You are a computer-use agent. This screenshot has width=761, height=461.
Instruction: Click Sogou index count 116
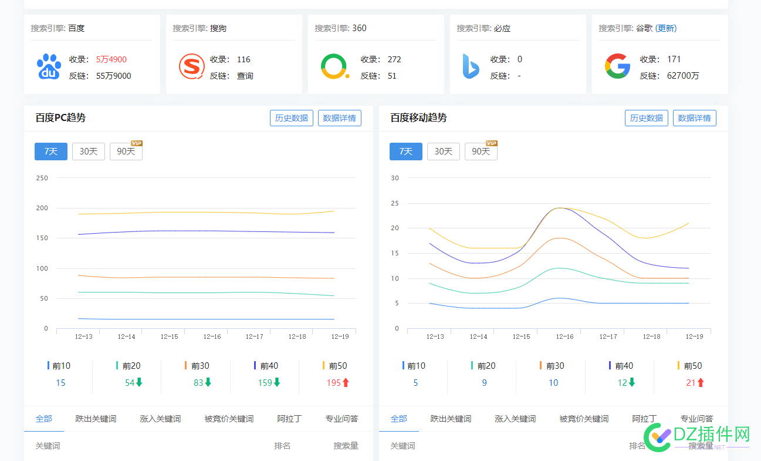[x=243, y=59]
